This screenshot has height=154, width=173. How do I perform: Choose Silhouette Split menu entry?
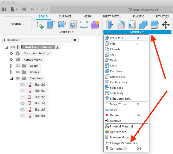click(x=126, y=99)
